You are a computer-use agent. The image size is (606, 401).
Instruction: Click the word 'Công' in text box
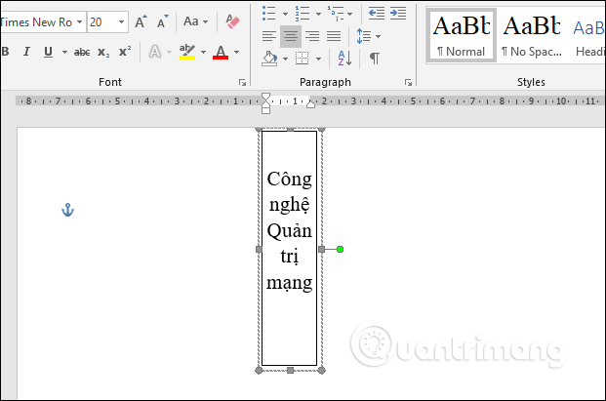point(290,180)
